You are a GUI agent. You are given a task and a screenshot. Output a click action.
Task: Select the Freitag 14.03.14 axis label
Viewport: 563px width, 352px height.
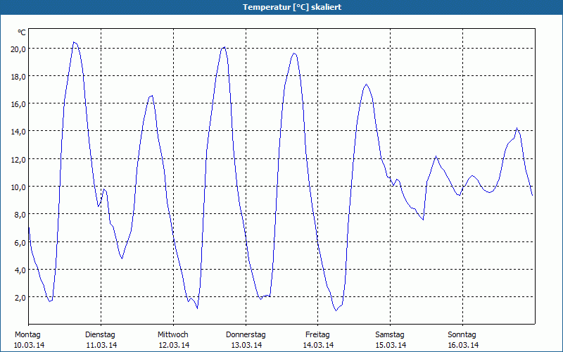318,340
